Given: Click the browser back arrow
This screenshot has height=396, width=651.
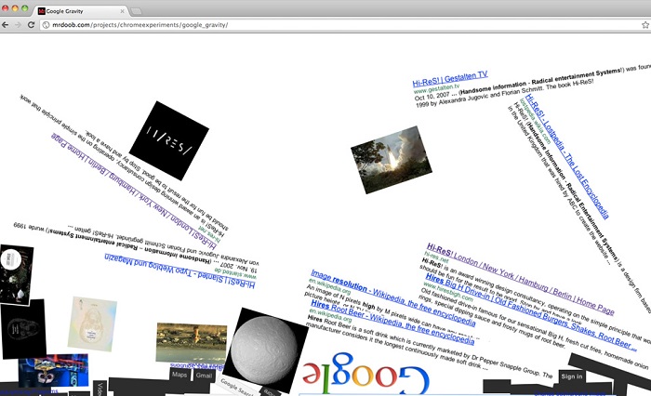Looking at the screenshot, I should coord(5,25).
